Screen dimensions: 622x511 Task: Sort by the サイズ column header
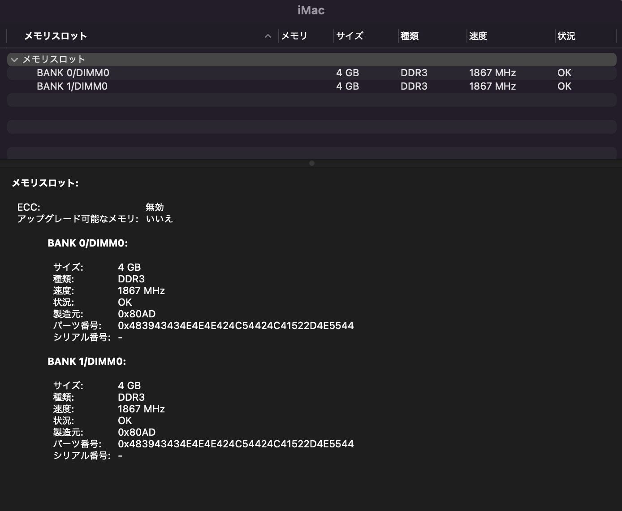coord(350,36)
